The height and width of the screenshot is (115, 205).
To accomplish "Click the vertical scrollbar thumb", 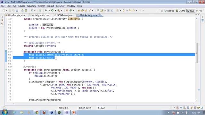I will (x=196, y=53).
